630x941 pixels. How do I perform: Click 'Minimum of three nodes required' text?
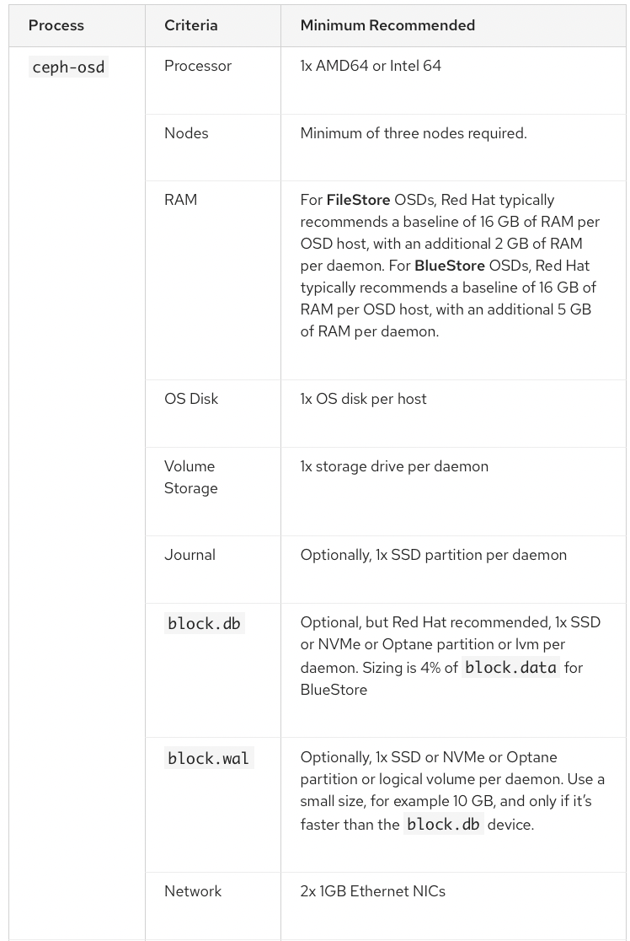point(414,133)
